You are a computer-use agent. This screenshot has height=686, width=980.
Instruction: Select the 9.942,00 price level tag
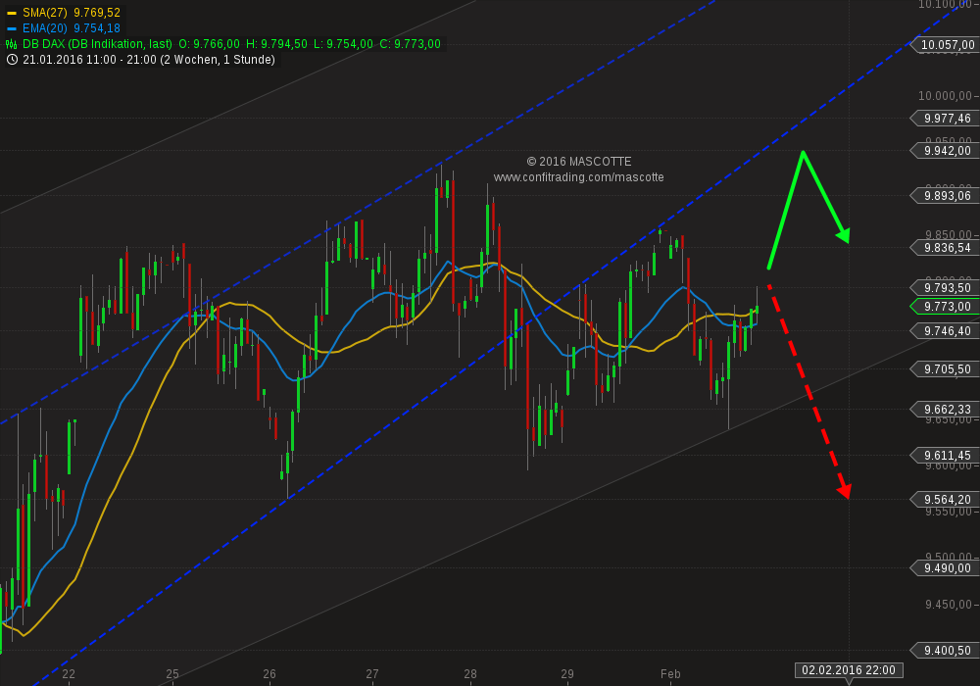point(944,151)
